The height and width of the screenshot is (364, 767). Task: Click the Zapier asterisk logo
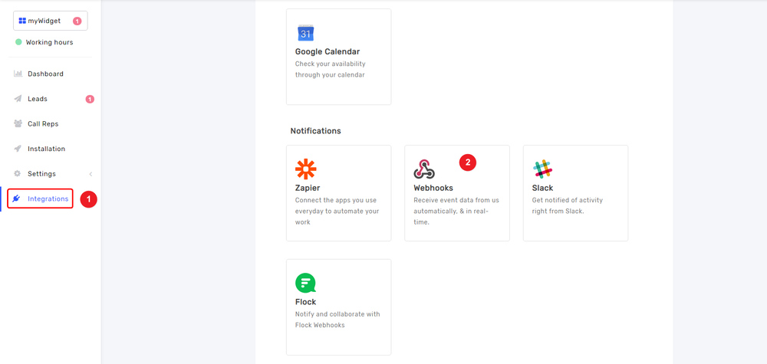[305, 169]
